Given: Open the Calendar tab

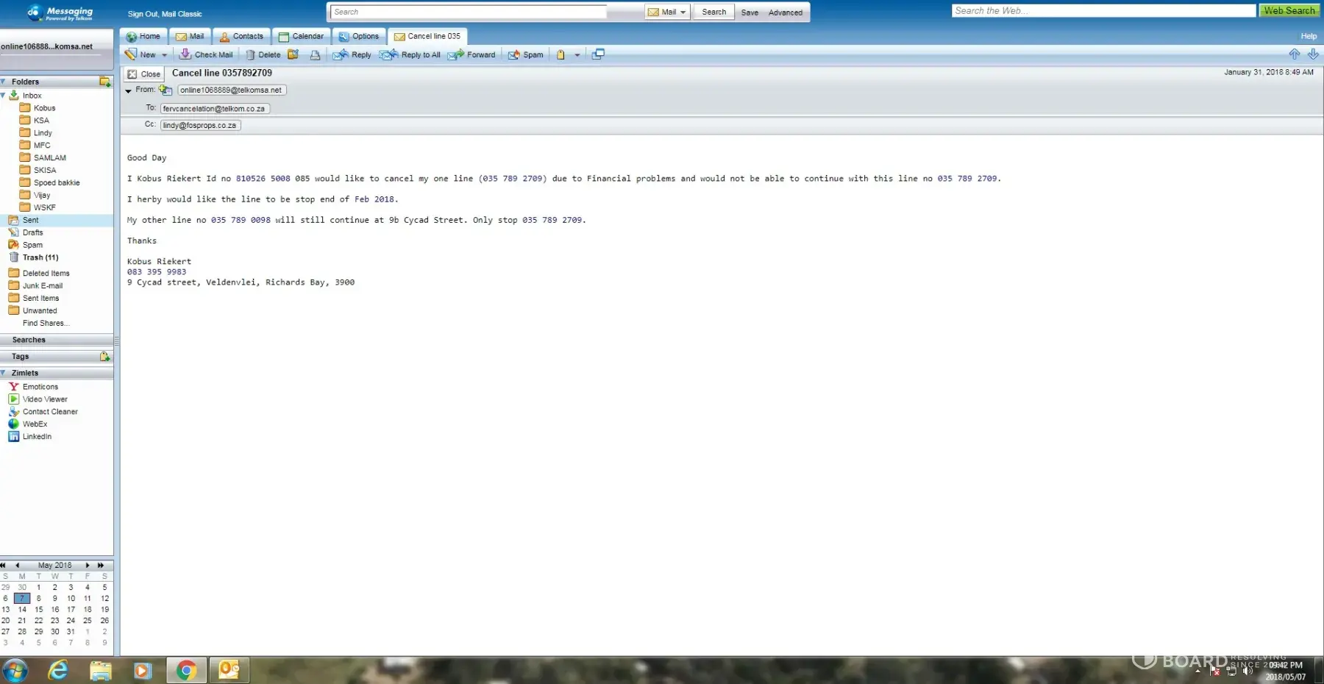Looking at the screenshot, I should point(301,36).
